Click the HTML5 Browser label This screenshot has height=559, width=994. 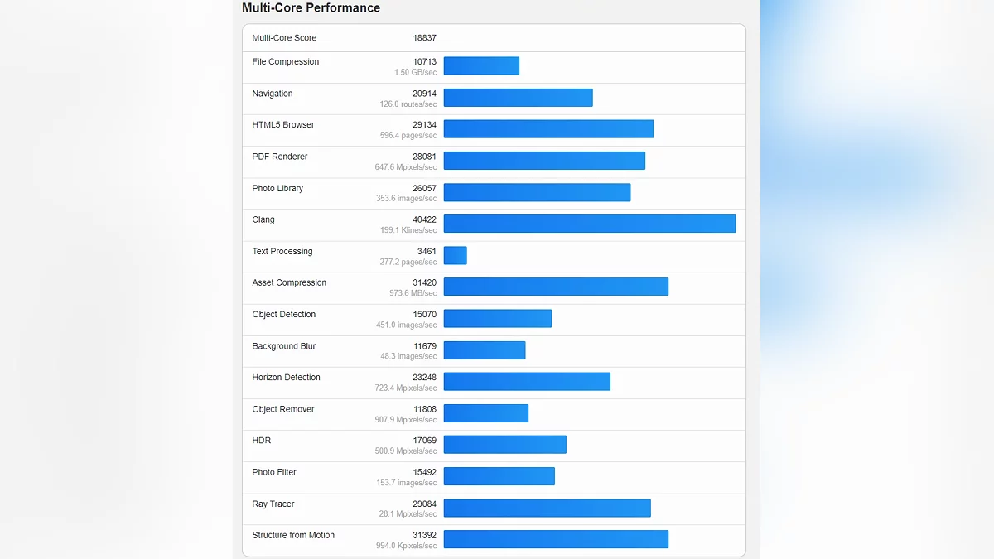[283, 125]
